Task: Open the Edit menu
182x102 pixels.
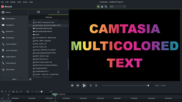Action: point(7,2)
